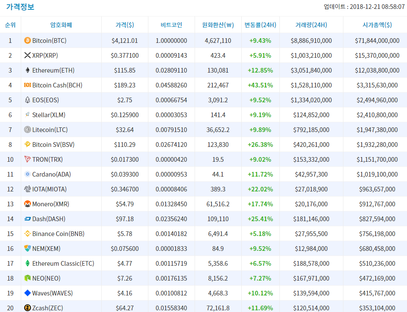Click the TRON triangle icon
The height and width of the screenshot is (312, 407).
coord(27,159)
